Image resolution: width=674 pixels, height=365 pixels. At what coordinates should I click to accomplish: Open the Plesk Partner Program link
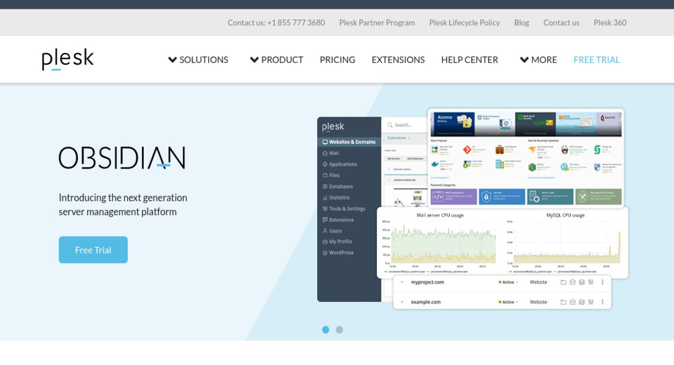(377, 23)
